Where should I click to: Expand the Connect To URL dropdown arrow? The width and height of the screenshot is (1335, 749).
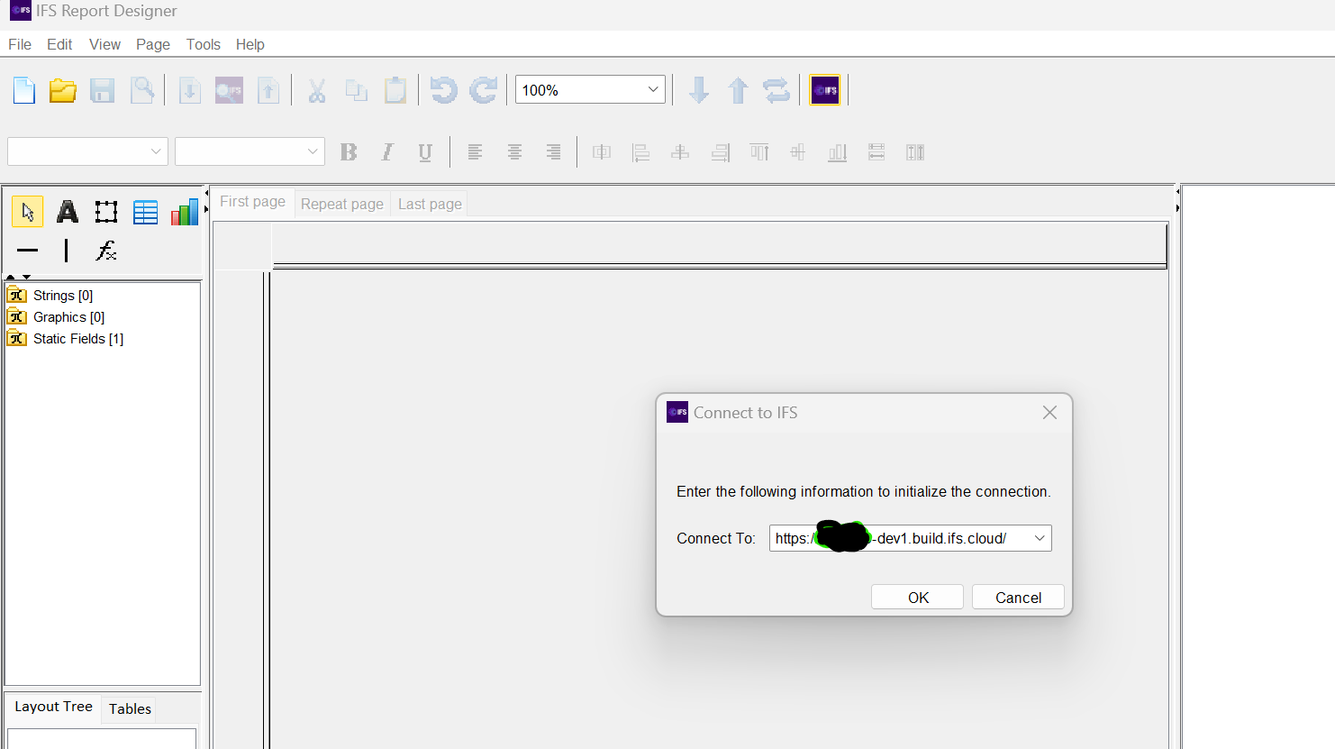tap(1039, 538)
